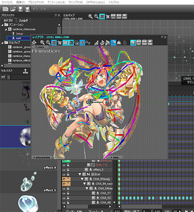Click the タグ filter input field
Screen dimensions: 194x212
[x=21, y=77]
